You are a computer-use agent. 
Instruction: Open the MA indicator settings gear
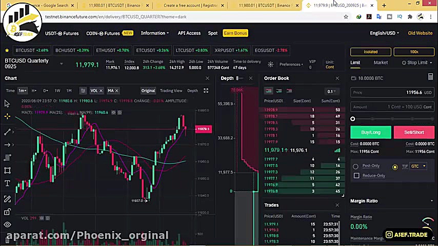(120, 113)
